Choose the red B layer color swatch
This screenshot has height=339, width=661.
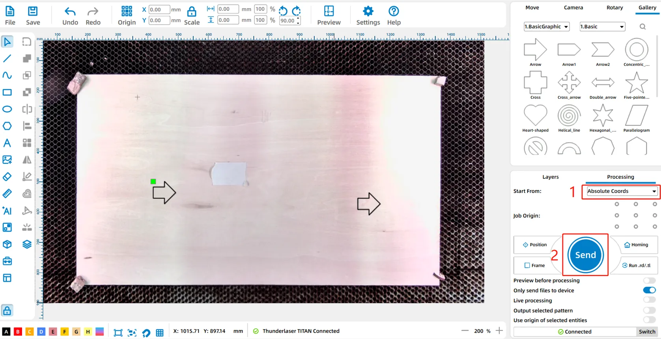click(18, 332)
